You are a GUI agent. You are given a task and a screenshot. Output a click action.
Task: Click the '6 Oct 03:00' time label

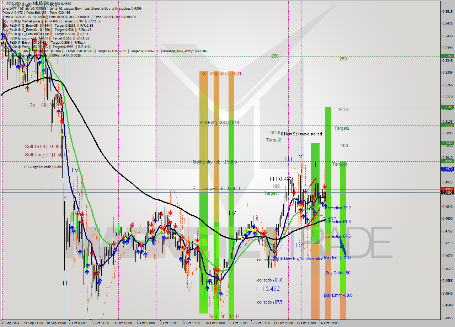146,323
